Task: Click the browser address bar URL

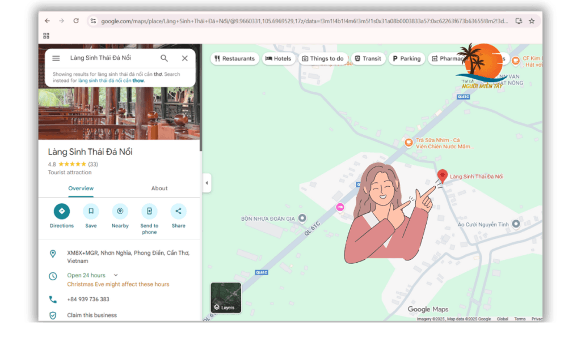Action: (304, 21)
